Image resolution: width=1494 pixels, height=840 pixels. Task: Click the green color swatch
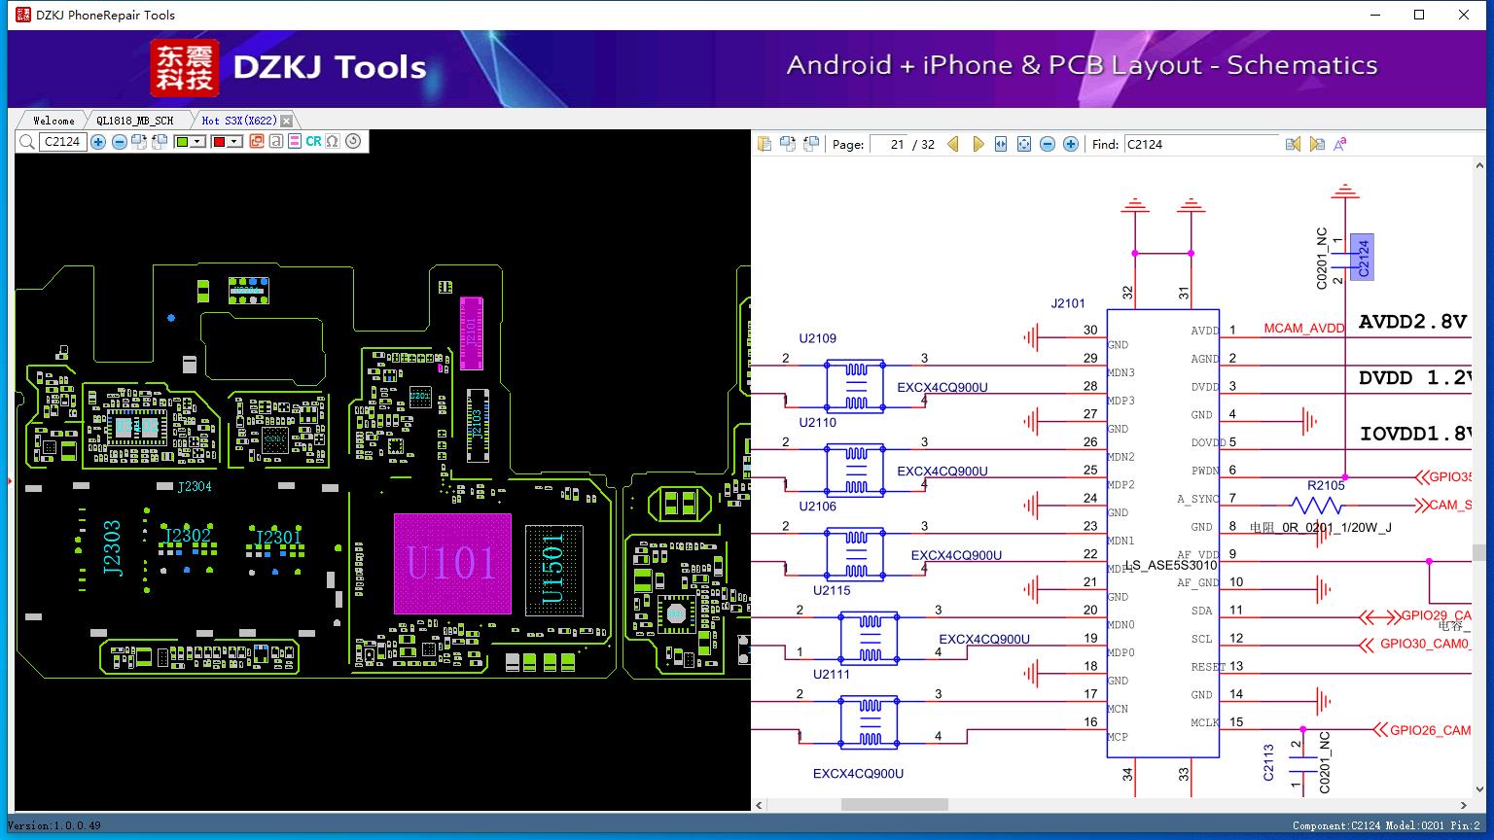point(182,142)
